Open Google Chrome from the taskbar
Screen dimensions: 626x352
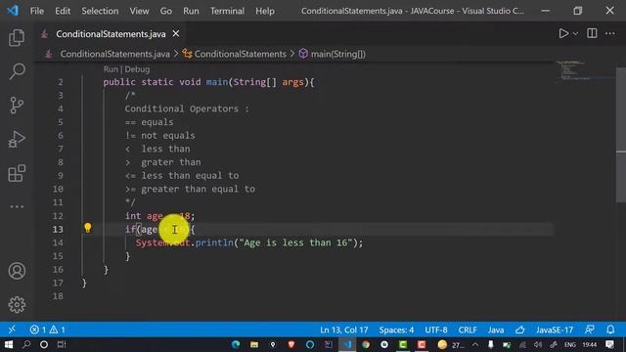(366, 344)
